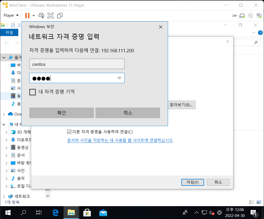Click the 마침(F) finish button
This screenshot has height=219, width=264.
click(193, 182)
